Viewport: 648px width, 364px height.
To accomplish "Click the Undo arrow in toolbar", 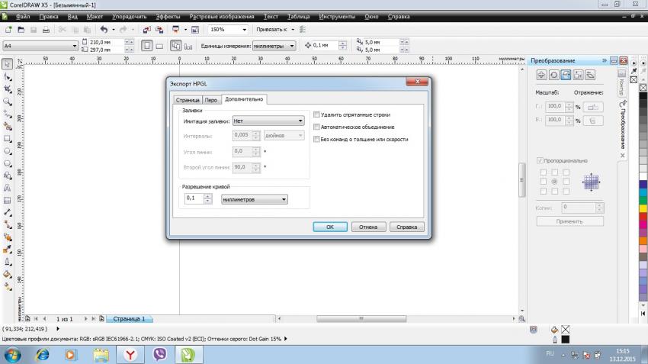I will click(x=104, y=30).
